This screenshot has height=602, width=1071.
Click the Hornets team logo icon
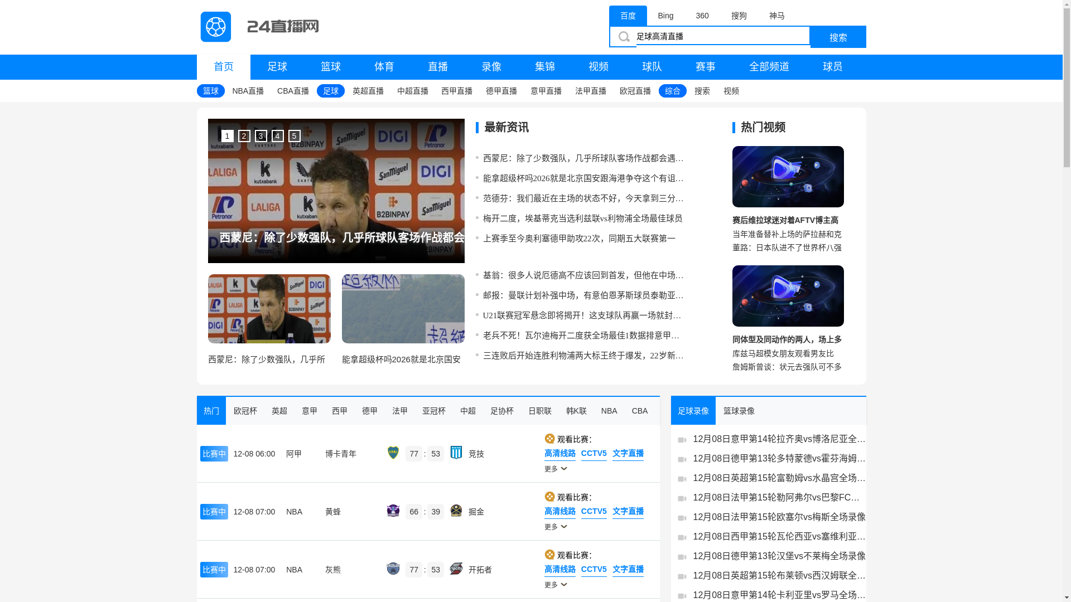[393, 511]
